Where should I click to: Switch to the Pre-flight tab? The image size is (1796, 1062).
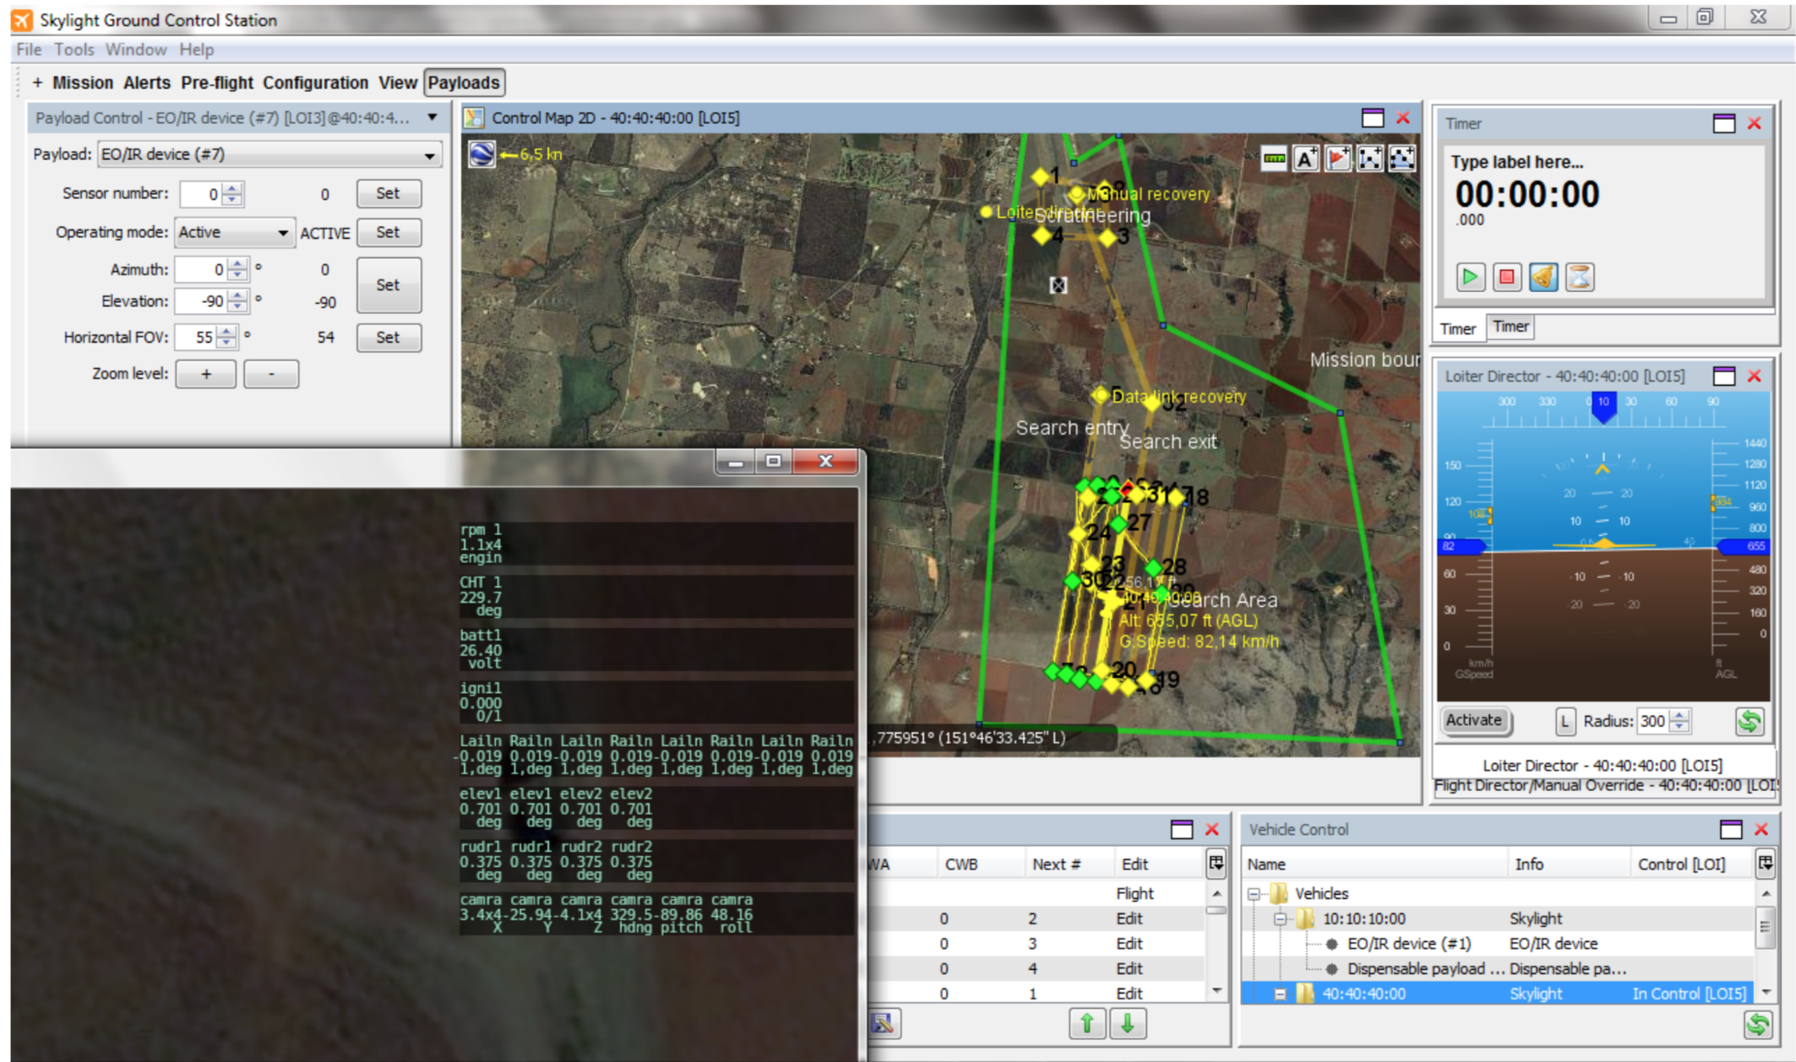click(216, 83)
